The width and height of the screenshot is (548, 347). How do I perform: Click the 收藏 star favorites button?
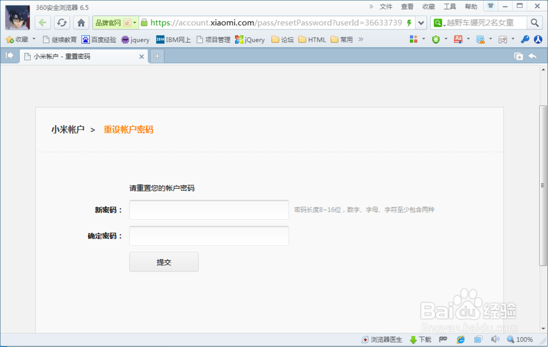(x=17, y=39)
